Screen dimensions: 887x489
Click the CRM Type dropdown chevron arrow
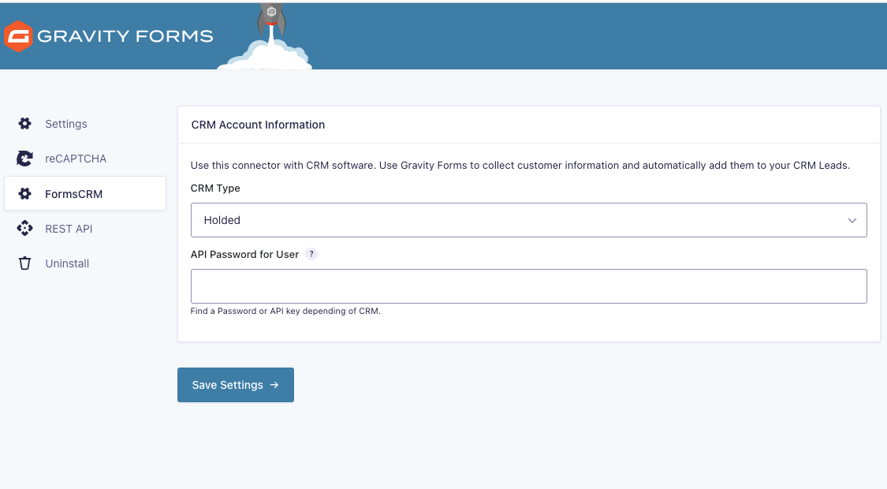pyautogui.click(x=852, y=221)
